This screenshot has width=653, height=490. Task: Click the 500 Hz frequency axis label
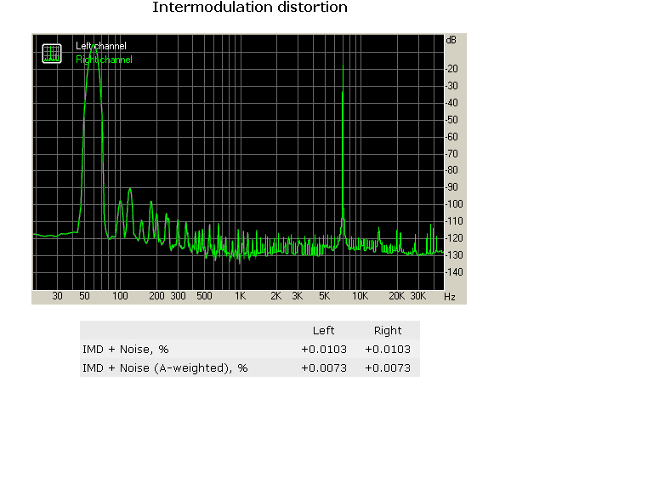click(x=204, y=296)
